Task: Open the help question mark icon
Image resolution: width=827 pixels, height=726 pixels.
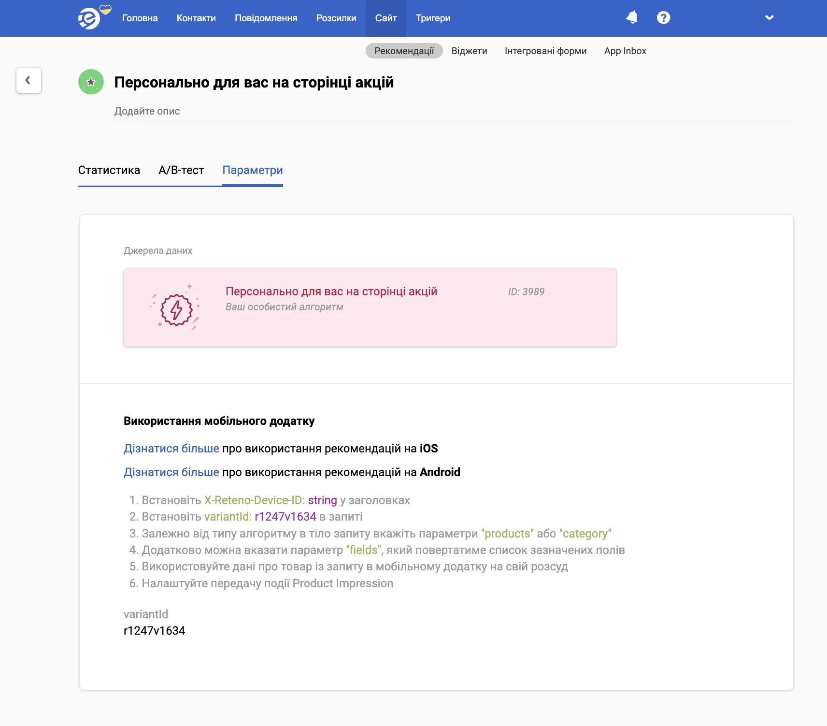Action: click(663, 18)
